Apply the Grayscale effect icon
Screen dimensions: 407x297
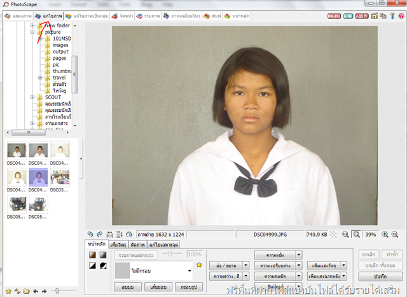[x=103, y=255]
